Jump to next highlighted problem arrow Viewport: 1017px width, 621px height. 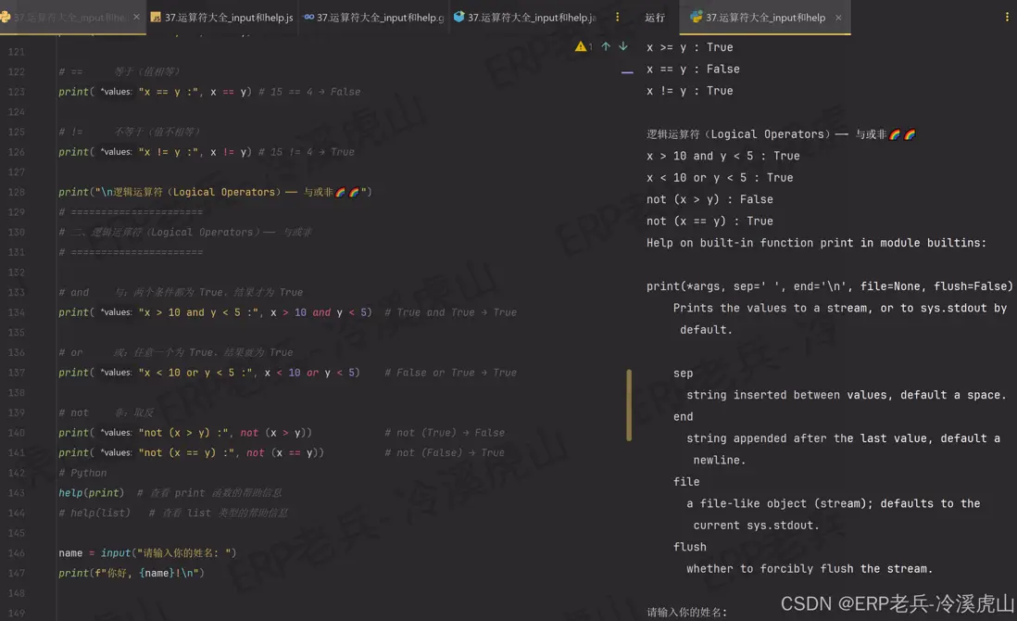[623, 46]
